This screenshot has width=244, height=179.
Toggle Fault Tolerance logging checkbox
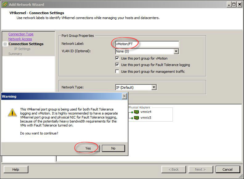pos(117,65)
